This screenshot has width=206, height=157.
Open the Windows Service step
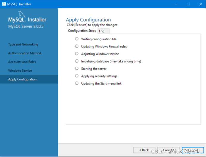[x=20, y=71]
